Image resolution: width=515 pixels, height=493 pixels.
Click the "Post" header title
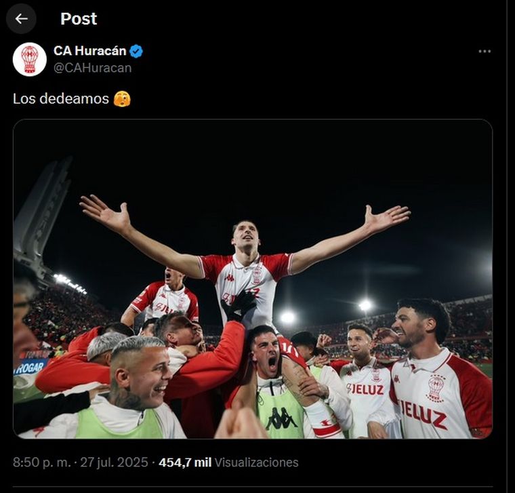click(79, 19)
